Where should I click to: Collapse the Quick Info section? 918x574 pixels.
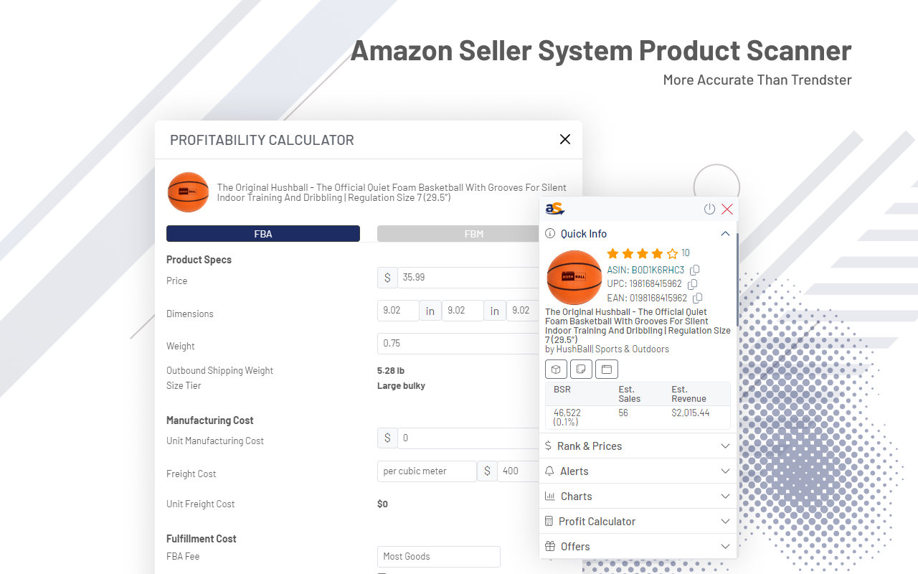(x=725, y=233)
